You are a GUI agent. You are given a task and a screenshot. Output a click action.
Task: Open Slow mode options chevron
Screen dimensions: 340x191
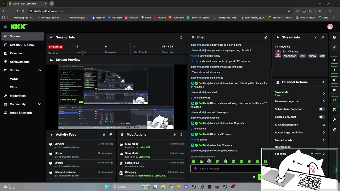point(324,94)
